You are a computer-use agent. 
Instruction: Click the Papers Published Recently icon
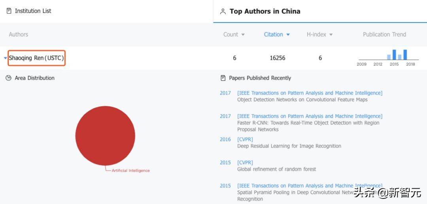click(223, 78)
